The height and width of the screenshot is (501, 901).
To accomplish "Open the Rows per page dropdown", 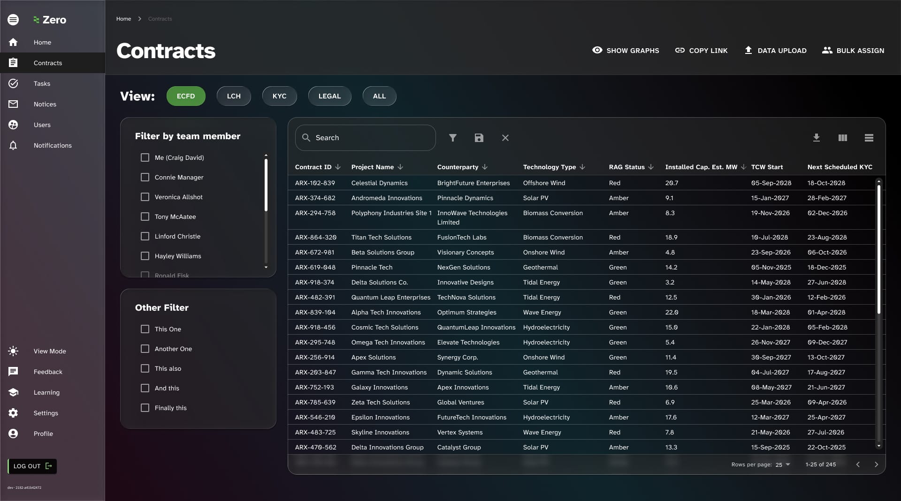I will [783, 464].
